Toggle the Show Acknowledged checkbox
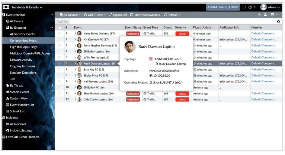 pos(132,15)
